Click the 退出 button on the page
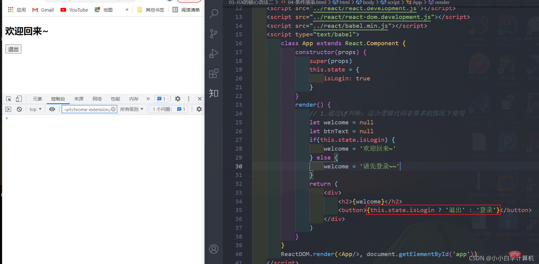Viewport: 539px width, 264px height. pyautogui.click(x=13, y=49)
